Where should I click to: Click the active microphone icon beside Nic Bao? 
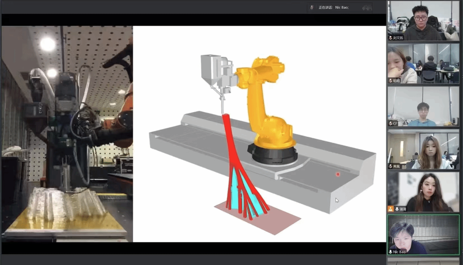391,252
